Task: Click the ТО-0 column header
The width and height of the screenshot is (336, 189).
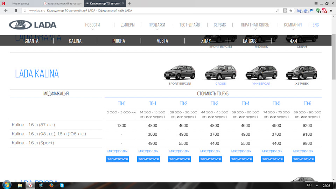Action: [x=121, y=104]
